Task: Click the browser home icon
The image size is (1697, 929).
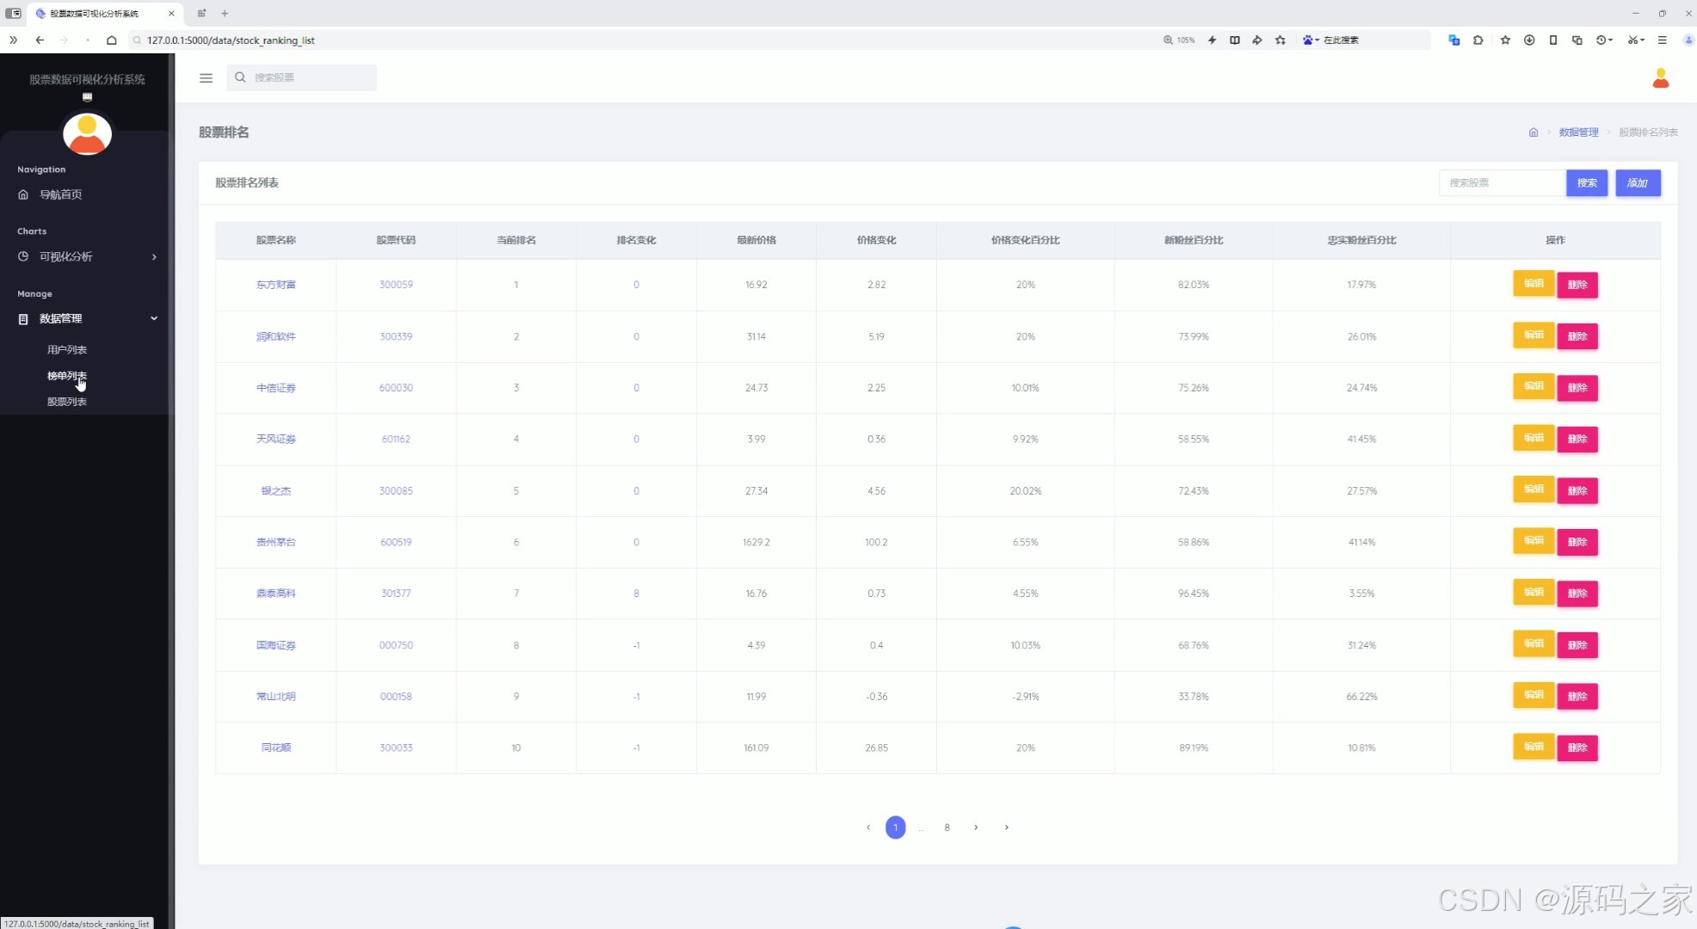Action: click(111, 40)
